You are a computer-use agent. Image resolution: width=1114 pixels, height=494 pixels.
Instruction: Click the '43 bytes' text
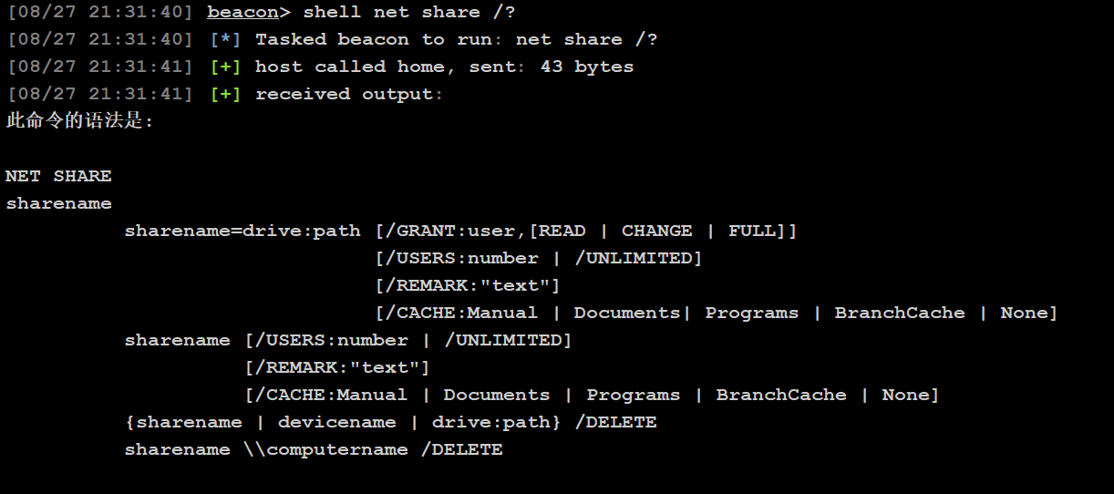[x=586, y=67]
